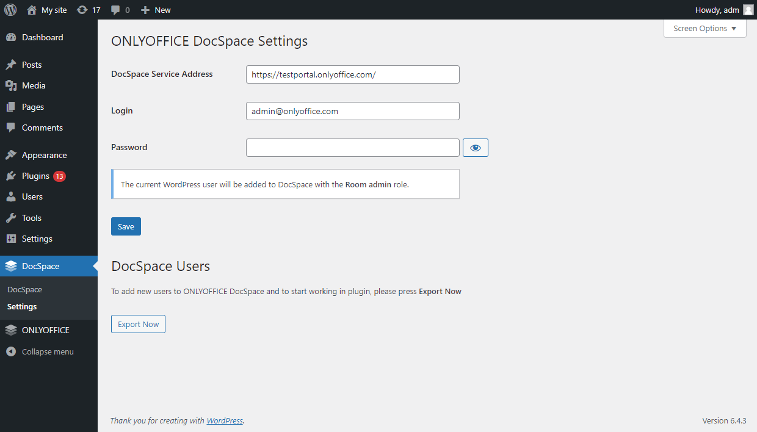This screenshot has width=757, height=432.
Task: Open the Dashboard via its gauge icon
Action: (13, 37)
